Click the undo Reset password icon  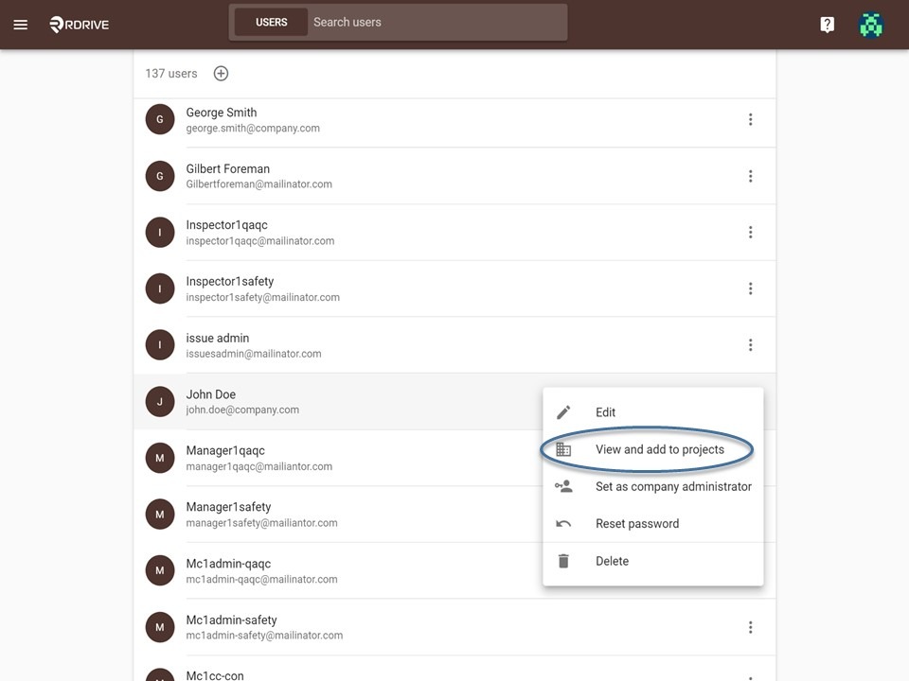[x=563, y=523]
